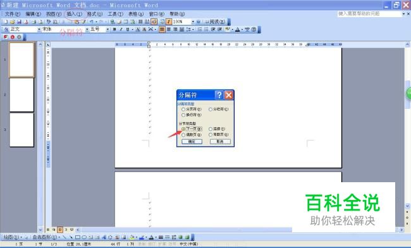This screenshot has width=411, height=248.
Task: Open the 格式 menu
Action: (x=95, y=14)
